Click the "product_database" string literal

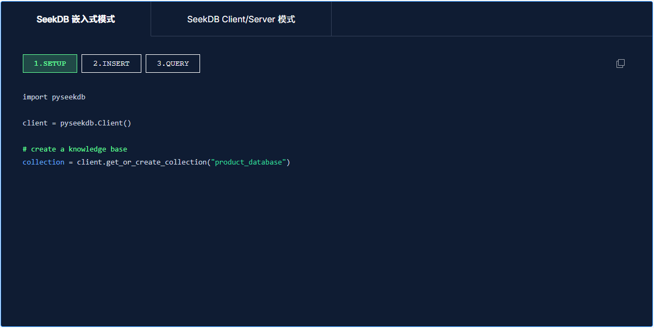click(x=248, y=162)
